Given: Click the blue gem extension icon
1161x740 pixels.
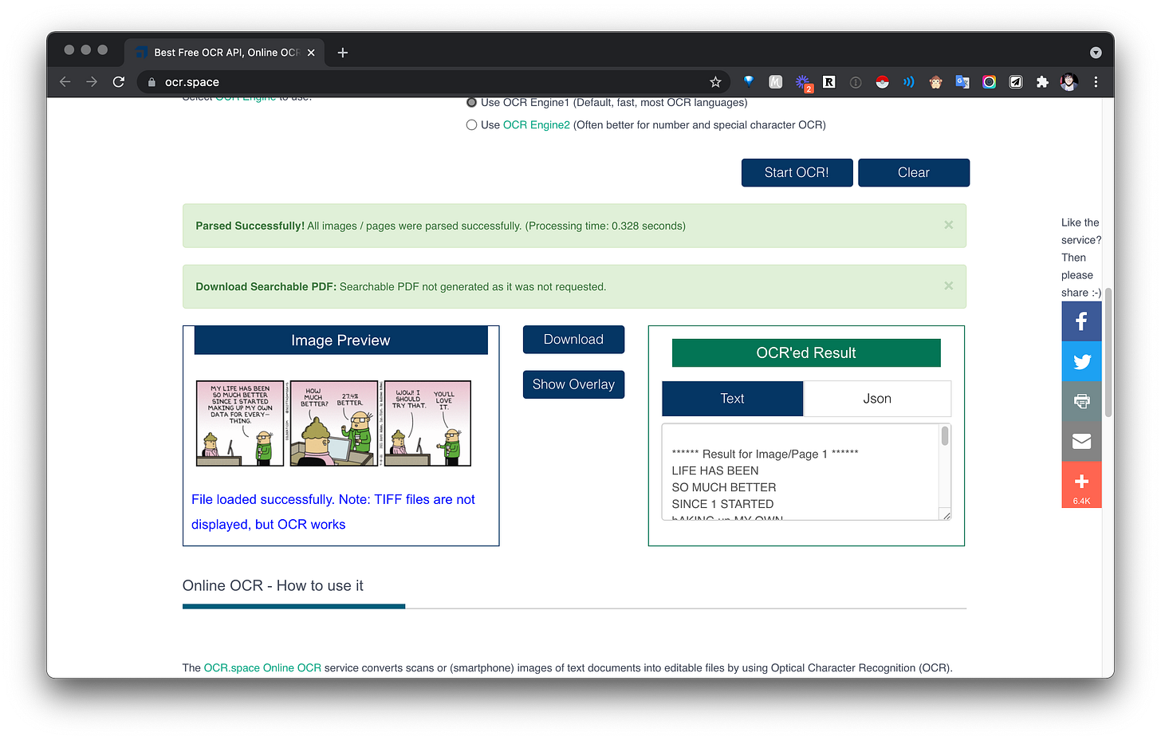Looking at the screenshot, I should [x=749, y=81].
